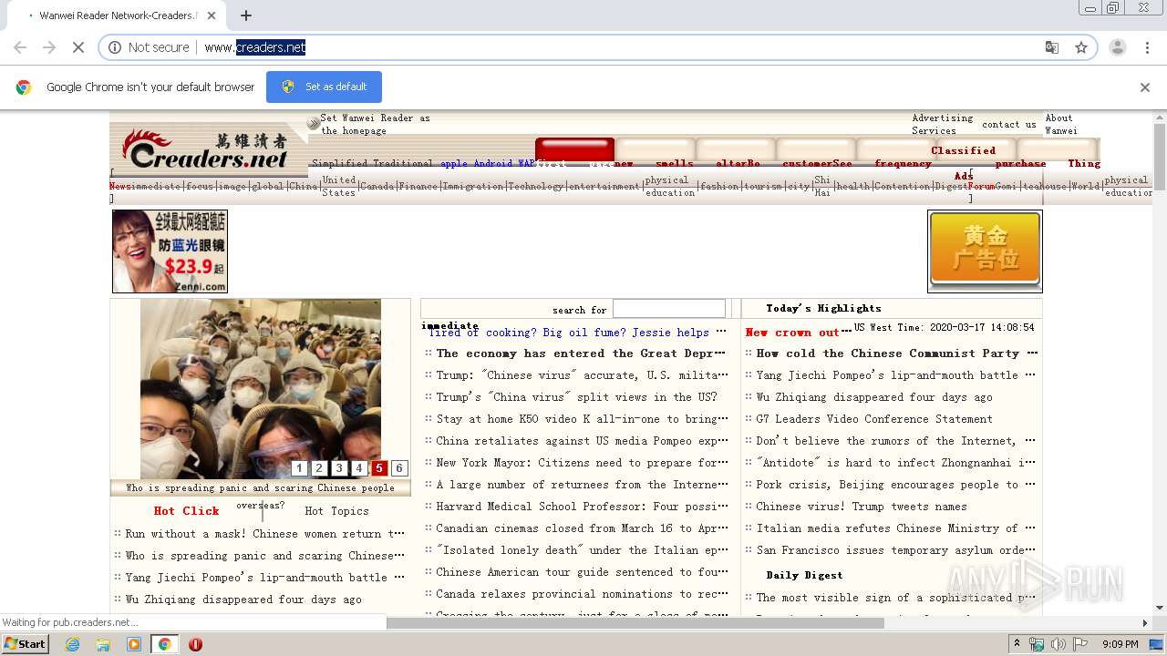Open the Advertising Services link

point(943,124)
